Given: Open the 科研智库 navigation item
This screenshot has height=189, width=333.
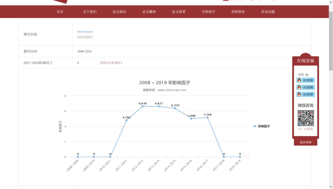Looking at the screenshot, I should click(x=237, y=12).
